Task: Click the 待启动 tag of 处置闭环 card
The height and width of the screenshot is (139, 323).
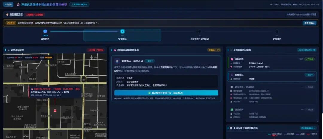Action: (310, 109)
